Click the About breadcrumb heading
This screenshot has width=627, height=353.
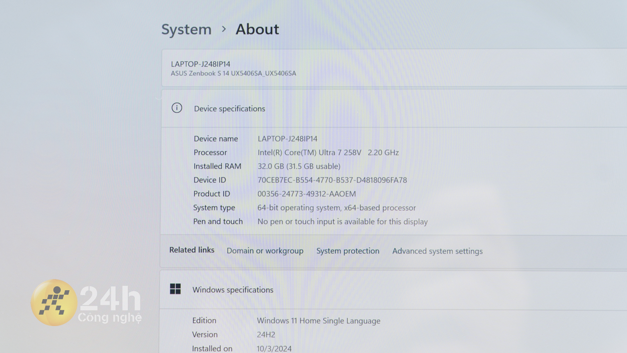(x=257, y=29)
